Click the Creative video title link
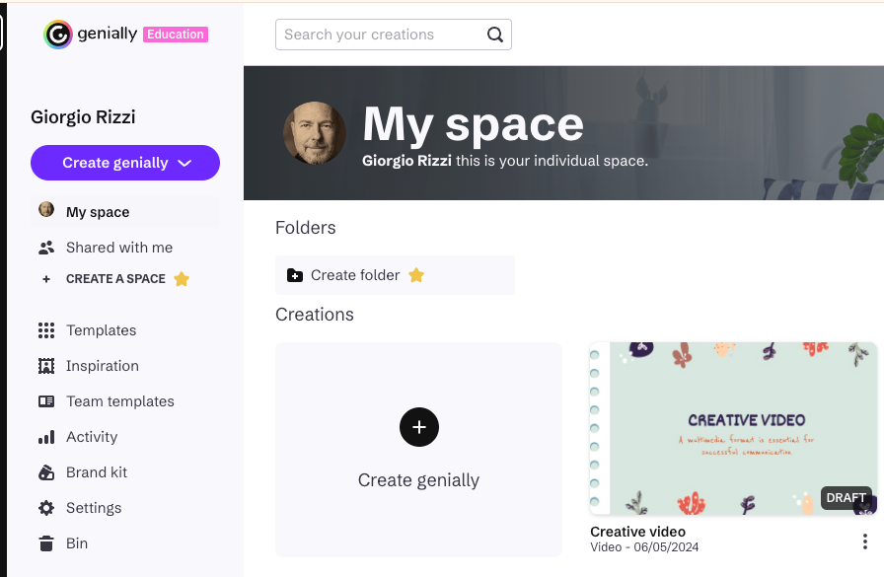Image resolution: width=884 pixels, height=577 pixels. [637, 532]
